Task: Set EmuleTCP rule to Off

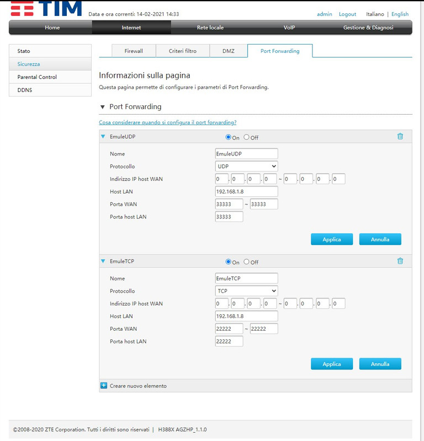Action: click(x=246, y=261)
